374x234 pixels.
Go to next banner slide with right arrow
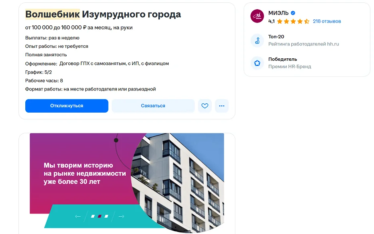121,216
